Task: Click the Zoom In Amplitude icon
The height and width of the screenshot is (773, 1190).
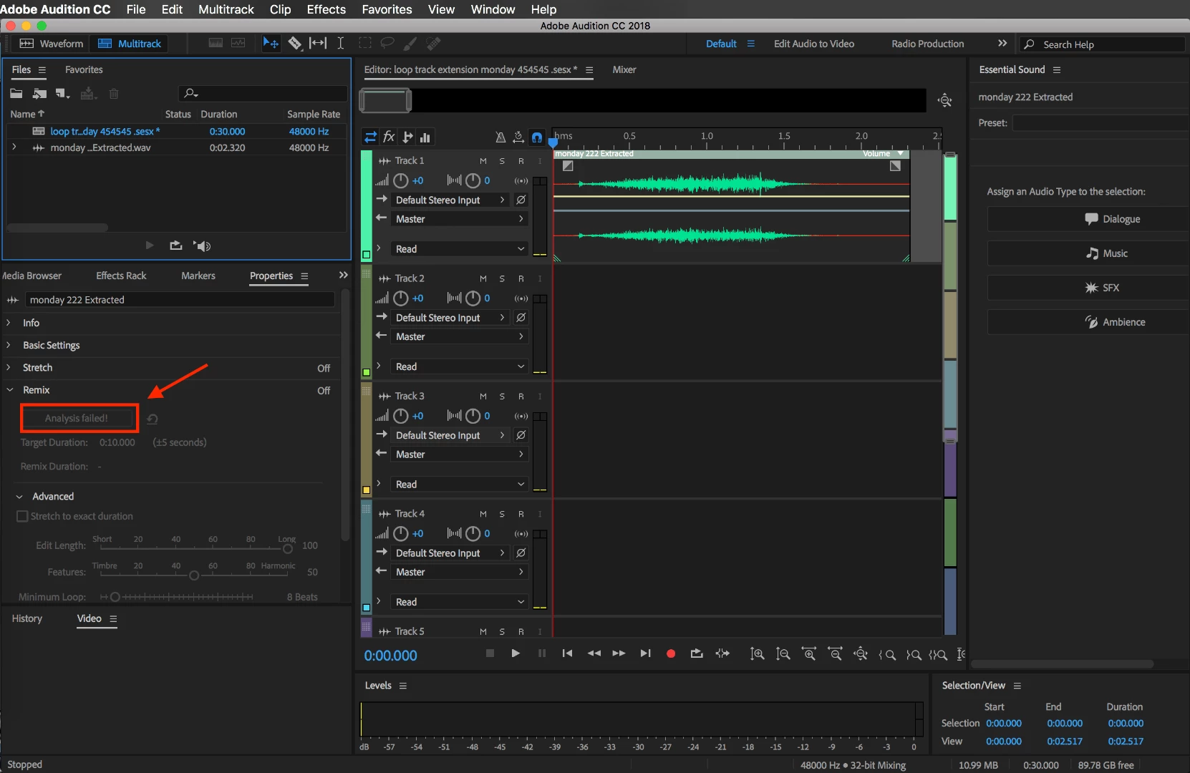Action: [757, 654]
